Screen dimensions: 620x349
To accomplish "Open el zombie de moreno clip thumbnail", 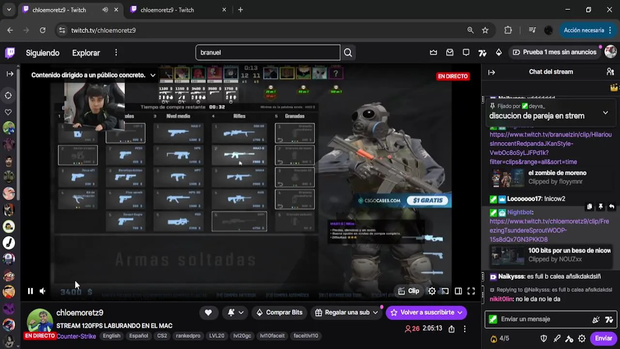I will coord(508,177).
